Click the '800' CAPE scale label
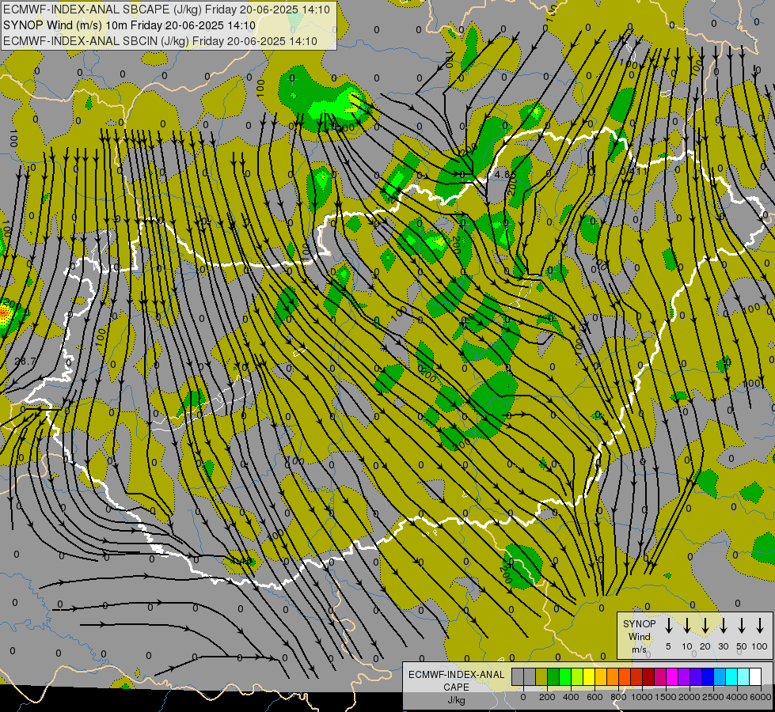The height and width of the screenshot is (712, 775). [618, 697]
